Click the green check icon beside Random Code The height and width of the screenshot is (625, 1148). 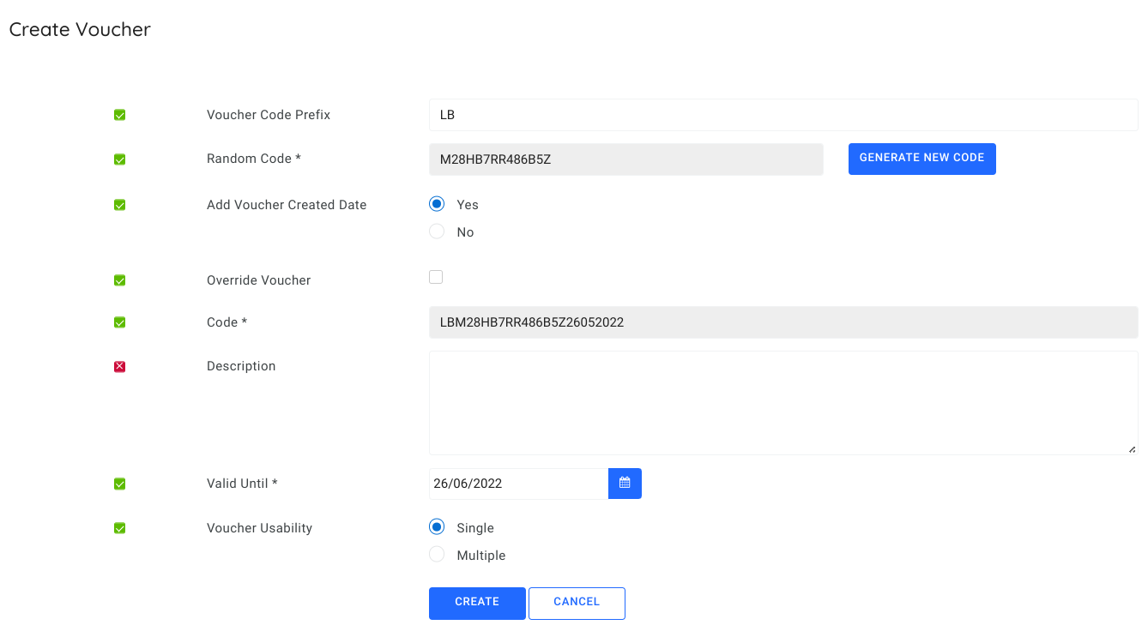[x=119, y=159]
